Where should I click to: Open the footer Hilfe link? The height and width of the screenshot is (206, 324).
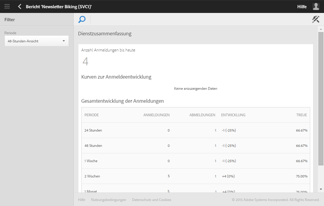pos(82,200)
